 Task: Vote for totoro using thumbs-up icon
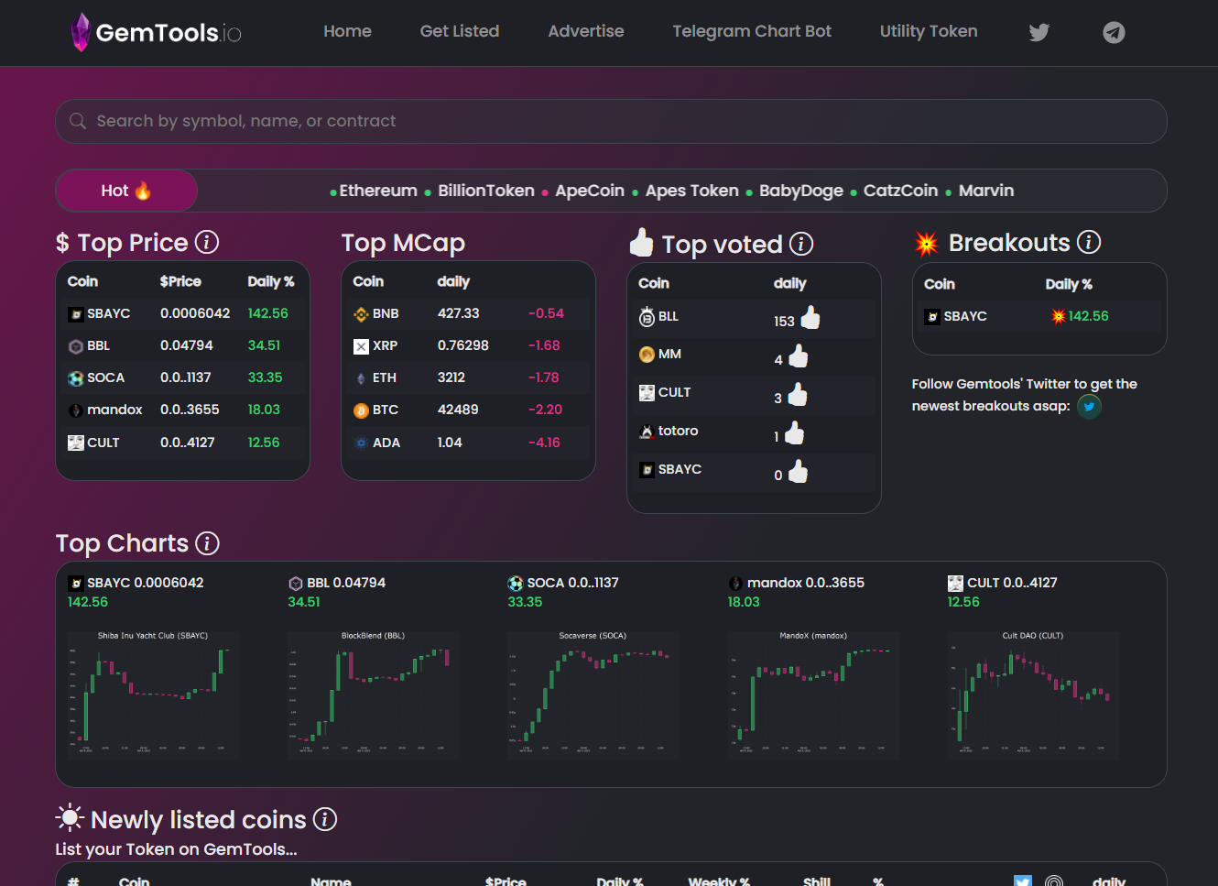pos(794,433)
